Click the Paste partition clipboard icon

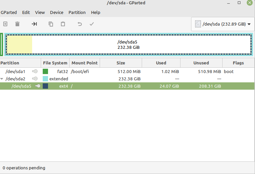(x=63, y=24)
